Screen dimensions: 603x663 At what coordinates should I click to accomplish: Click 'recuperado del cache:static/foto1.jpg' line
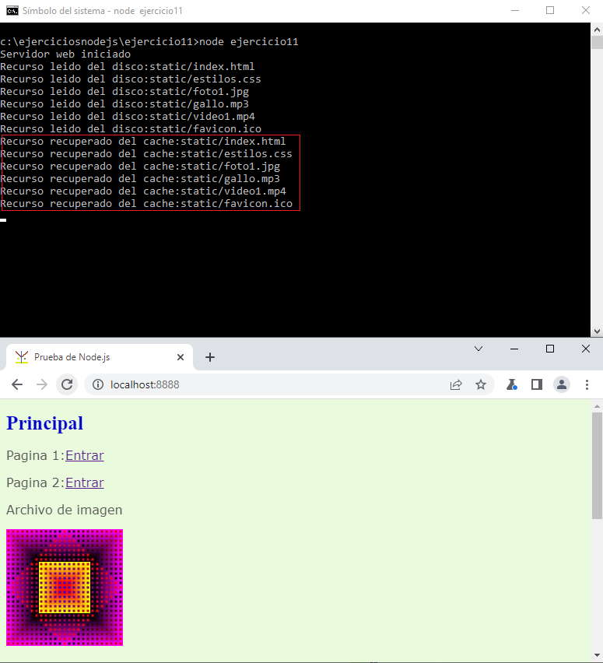point(140,167)
